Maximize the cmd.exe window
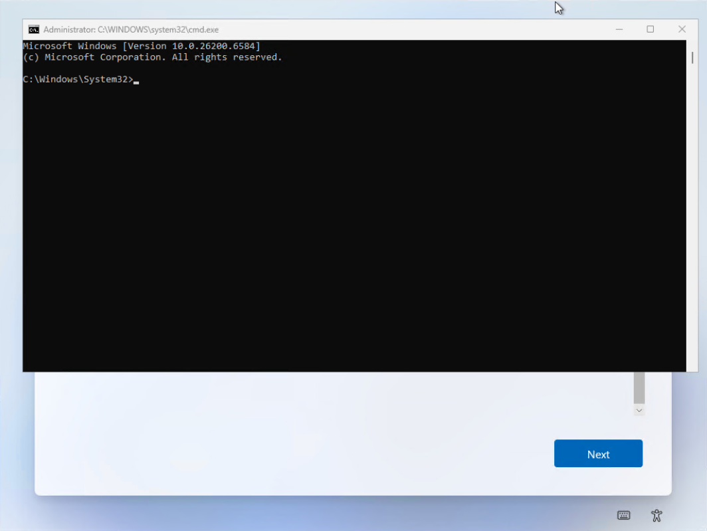Screen dimensions: 707x531 650,29
